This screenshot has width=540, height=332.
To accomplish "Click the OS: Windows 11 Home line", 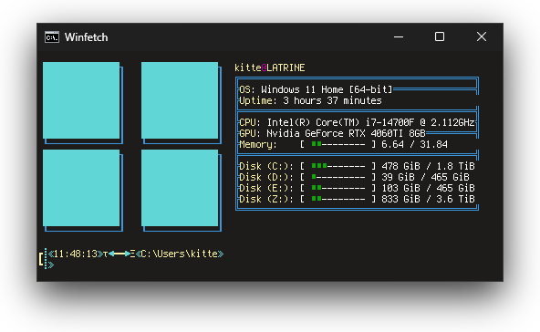I will tap(316, 89).
